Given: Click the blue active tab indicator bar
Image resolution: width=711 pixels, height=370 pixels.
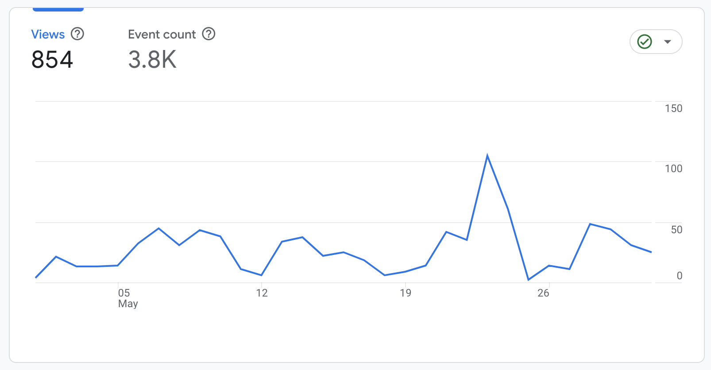Looking at the screenshot, I should coord(58,9).
